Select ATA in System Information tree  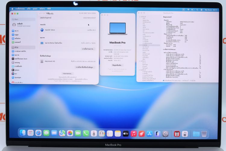tap(144, 18)
